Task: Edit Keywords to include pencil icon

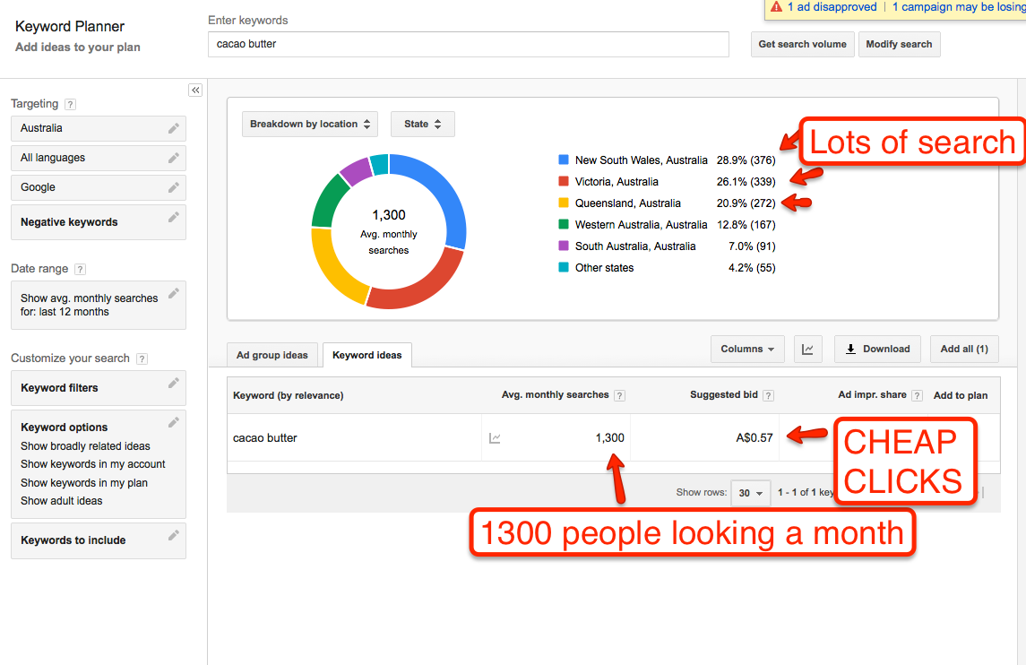Action: coord(174,535)
